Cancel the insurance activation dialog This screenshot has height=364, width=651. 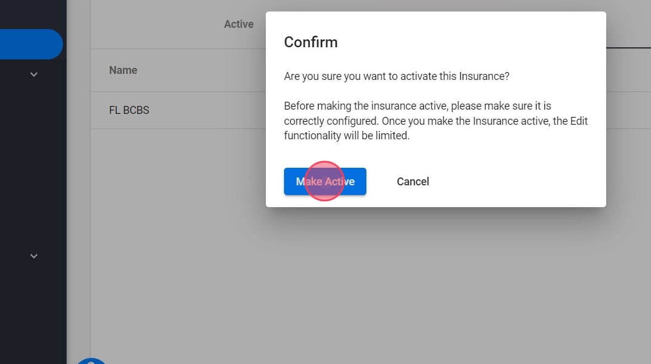412,182
